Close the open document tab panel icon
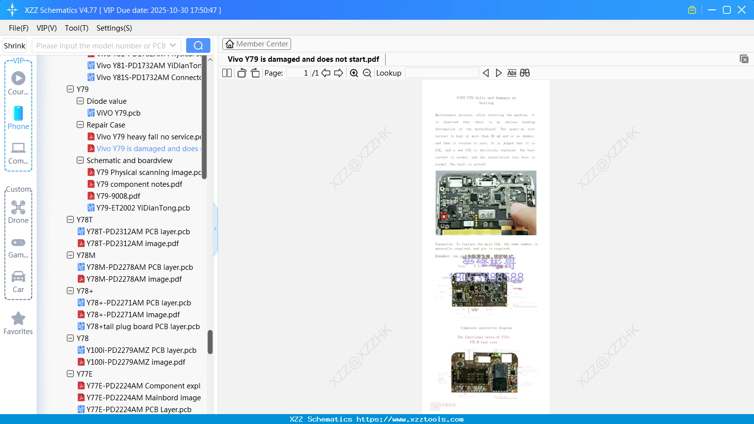This screenshot has height=424, width=754. (x=744, y=59)
